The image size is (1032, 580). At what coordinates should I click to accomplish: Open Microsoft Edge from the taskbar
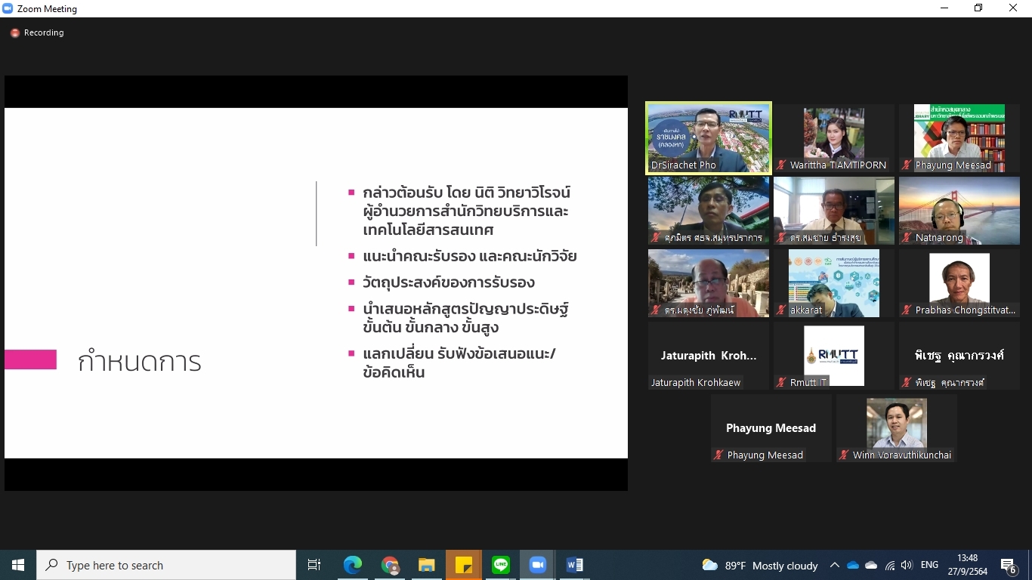click(x=352, y=565)
